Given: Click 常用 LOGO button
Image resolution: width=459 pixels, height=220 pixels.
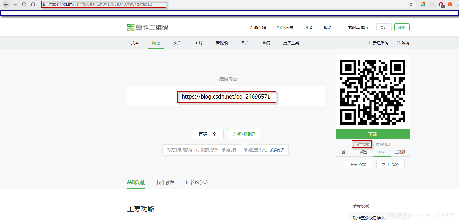Looking at the screenshot, I should pyautogui.click(x=390, y=165).
